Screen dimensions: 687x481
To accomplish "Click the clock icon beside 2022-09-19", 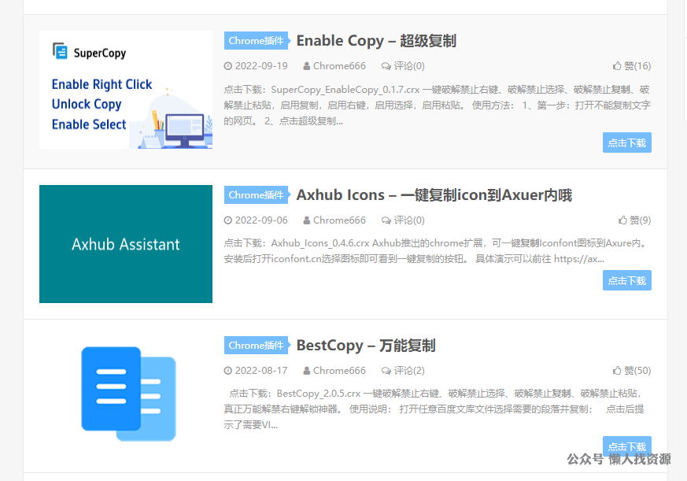I will click(x=228, y=66).
